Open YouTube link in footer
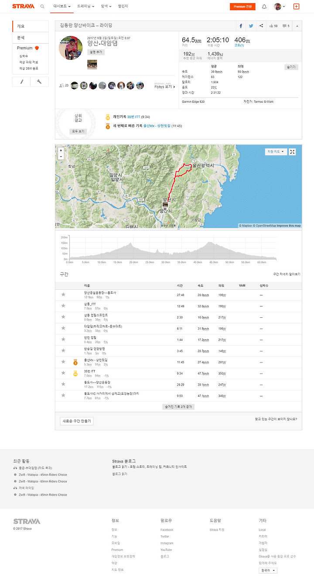This screenshot has height=584, width=314. (x=166, y=550)
